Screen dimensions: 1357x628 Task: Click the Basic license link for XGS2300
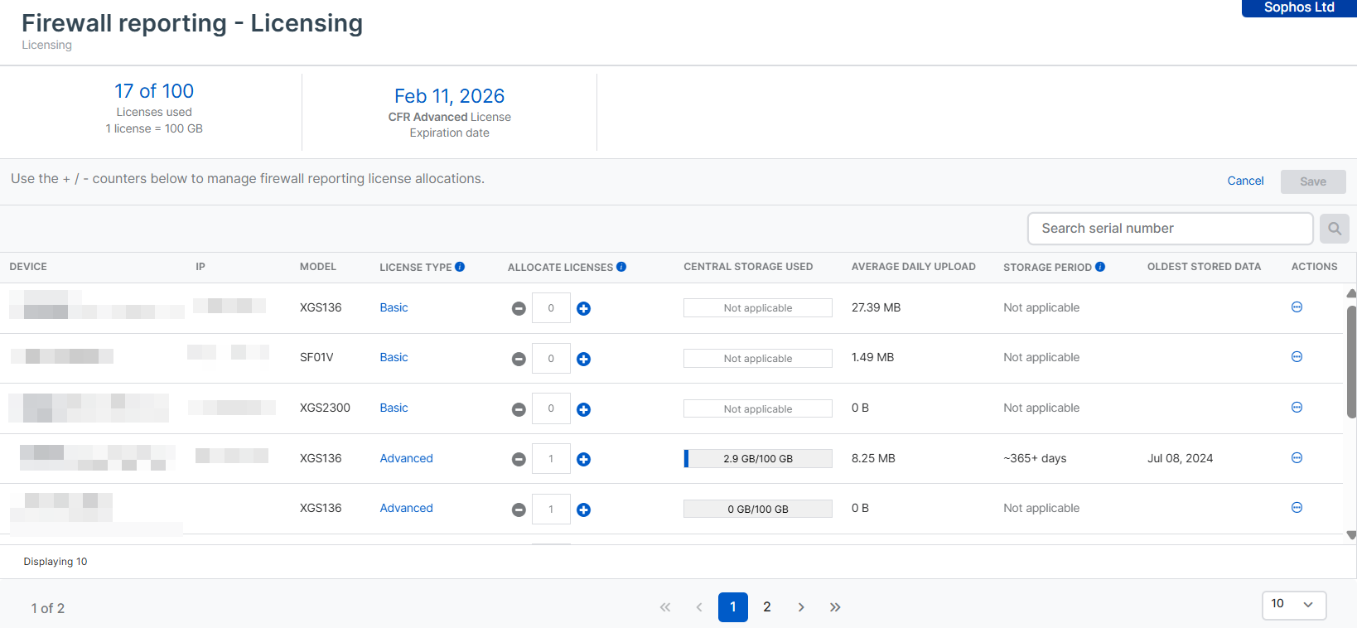[x=394, y=408]
